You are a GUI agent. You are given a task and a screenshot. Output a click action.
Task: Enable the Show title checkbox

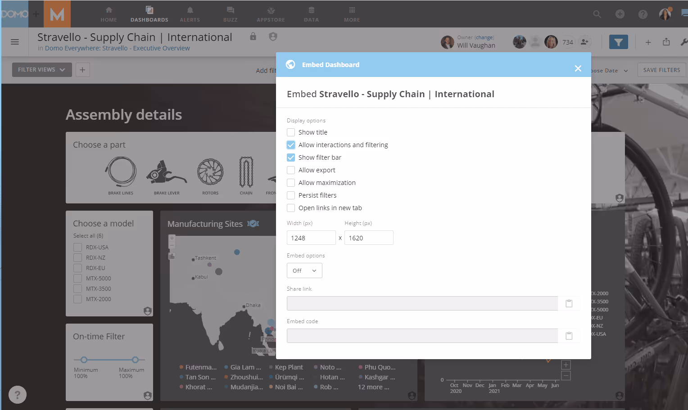click(x=291, y=132)
